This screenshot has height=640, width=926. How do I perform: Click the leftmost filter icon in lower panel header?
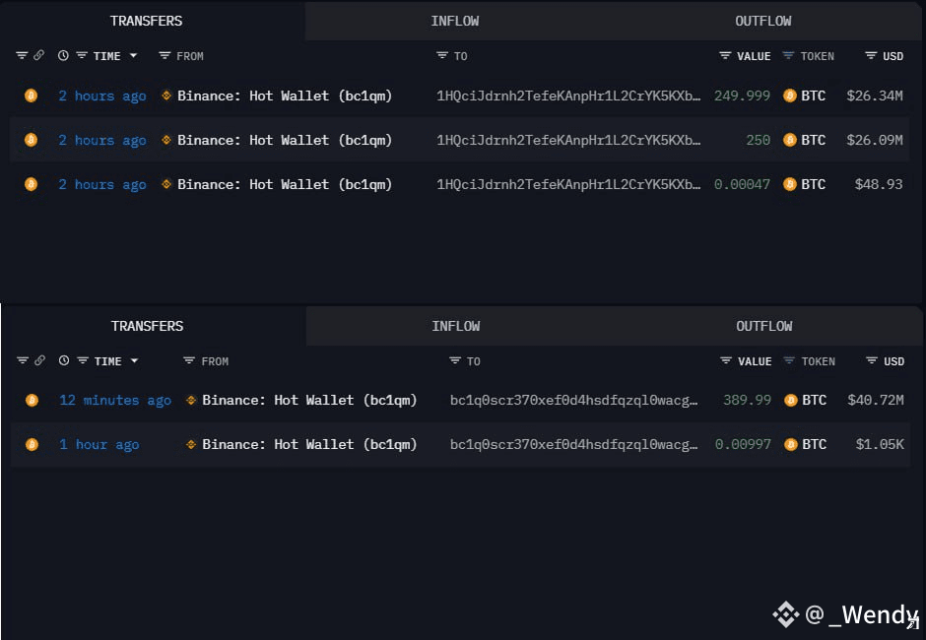23,360
